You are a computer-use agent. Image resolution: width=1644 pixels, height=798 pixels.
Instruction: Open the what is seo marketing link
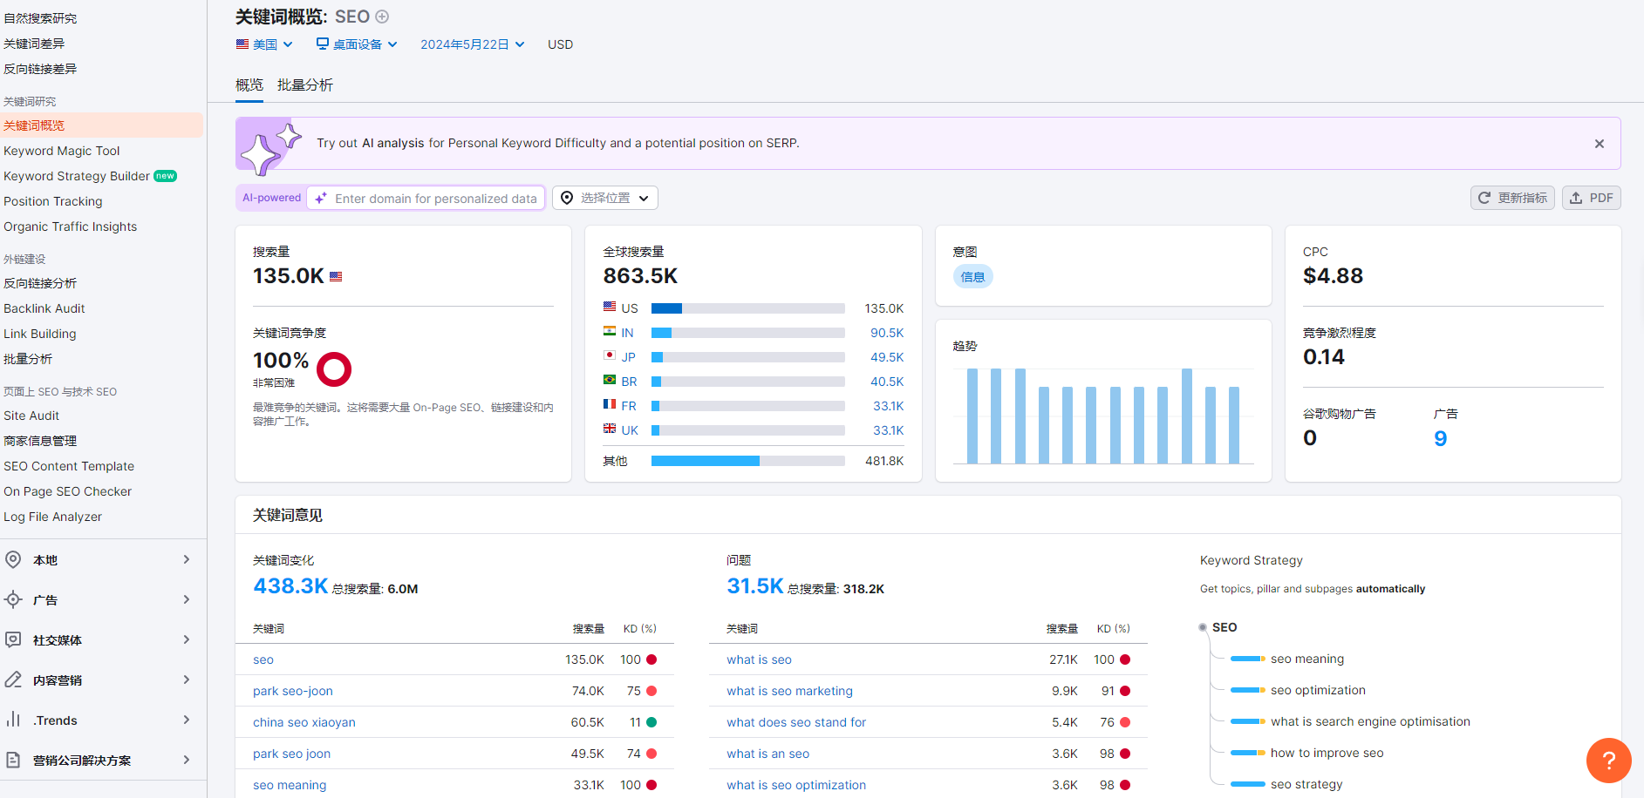click(790, 691)
